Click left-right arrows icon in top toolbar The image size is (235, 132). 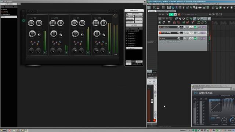tap(200, 7)
